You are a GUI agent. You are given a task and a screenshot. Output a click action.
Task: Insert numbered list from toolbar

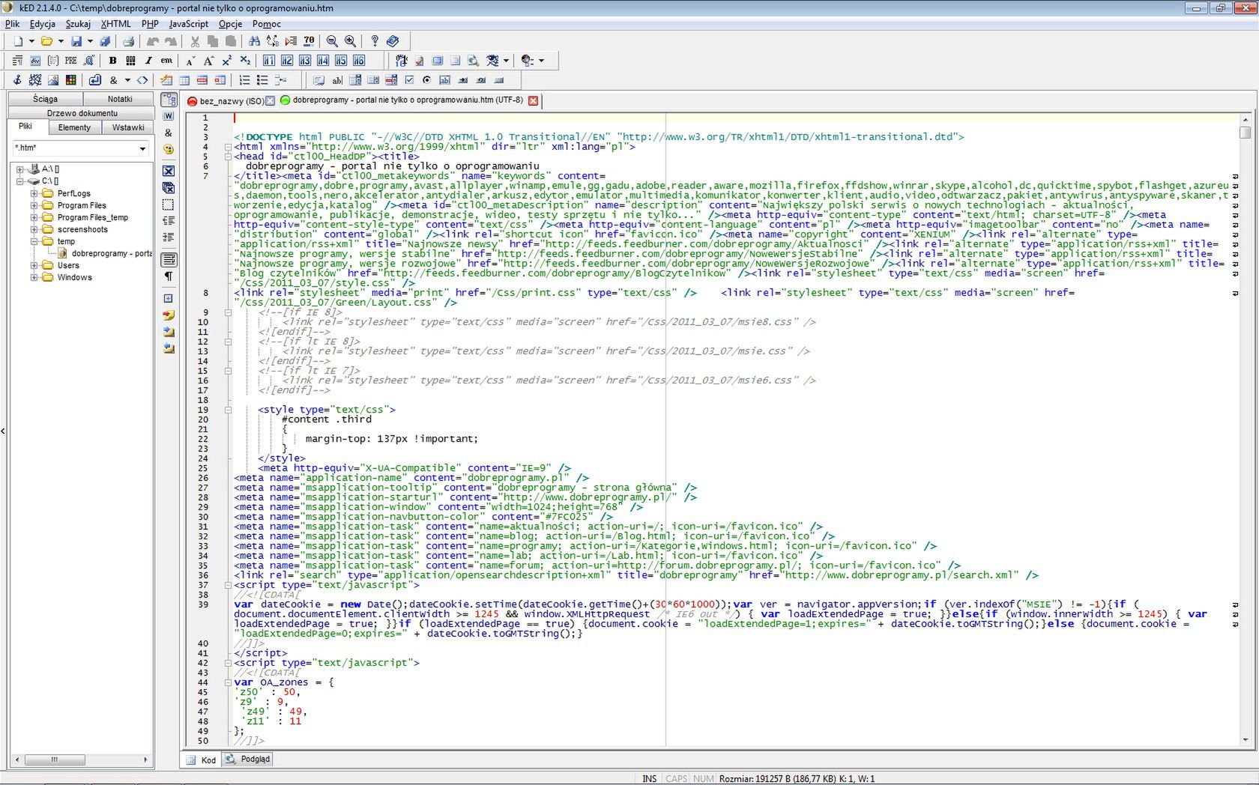(x=244, y=80)
